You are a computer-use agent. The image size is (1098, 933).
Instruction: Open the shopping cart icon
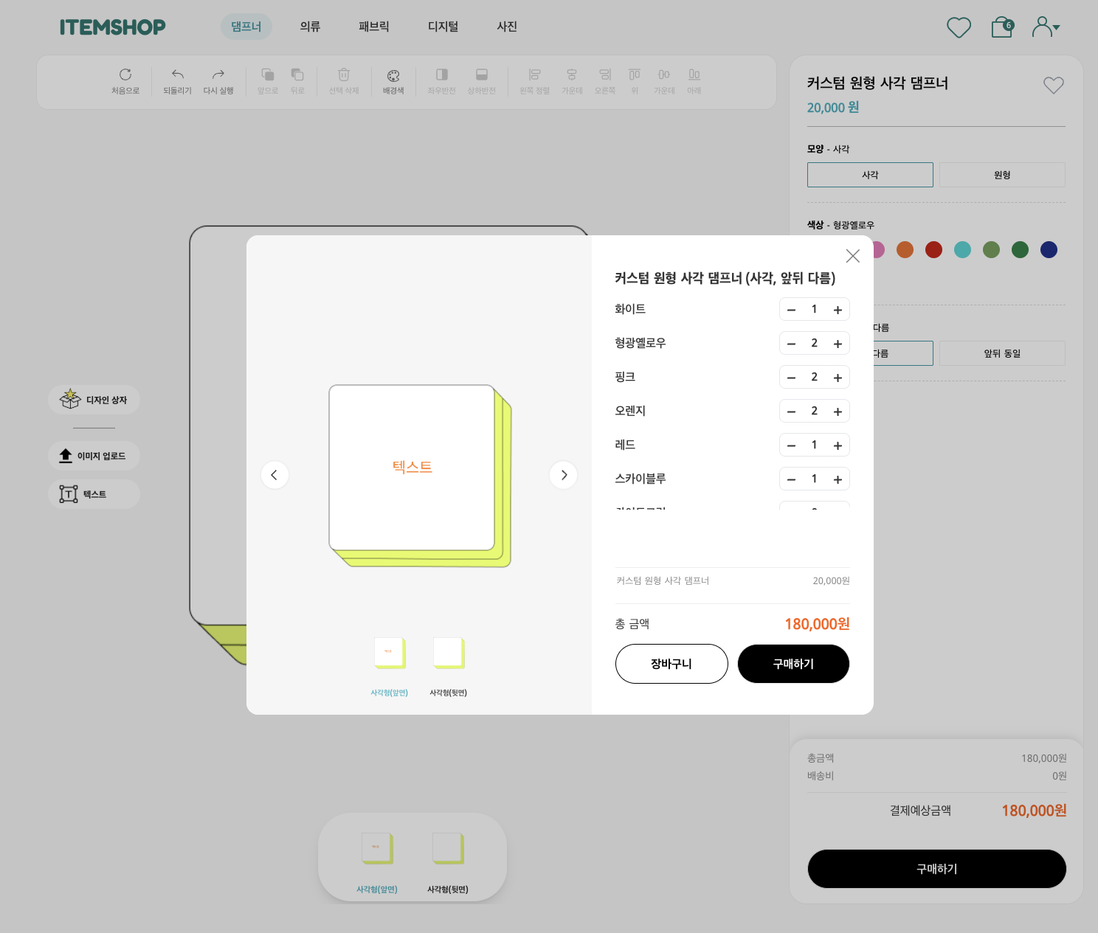(1001, 27)
